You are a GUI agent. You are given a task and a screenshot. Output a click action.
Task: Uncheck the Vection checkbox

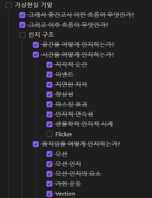coord(49,194)
